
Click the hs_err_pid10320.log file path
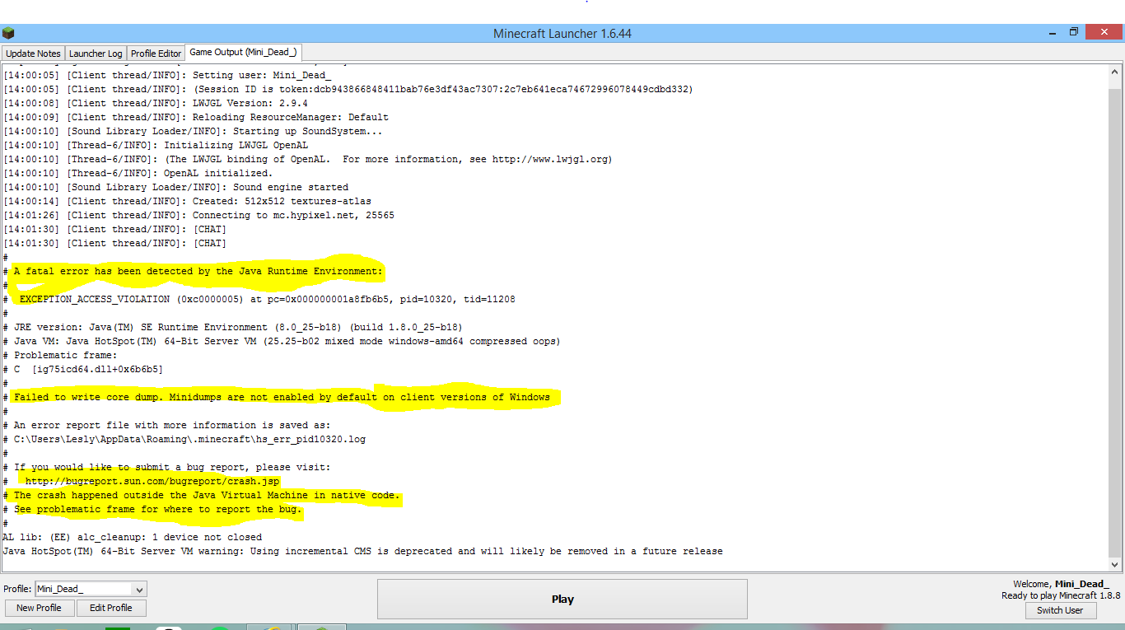click(184, 439)
